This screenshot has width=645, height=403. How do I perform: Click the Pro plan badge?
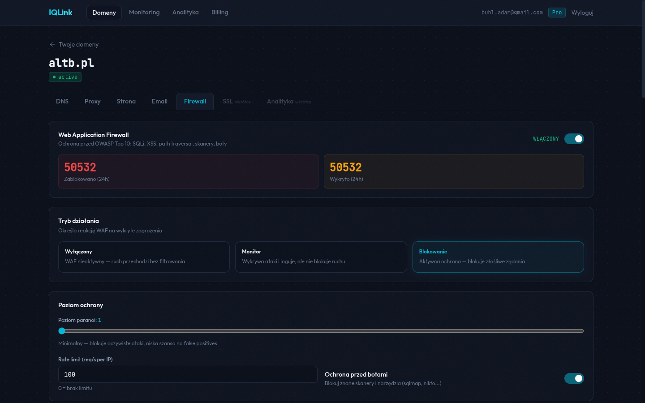click(x=557, y=13)
